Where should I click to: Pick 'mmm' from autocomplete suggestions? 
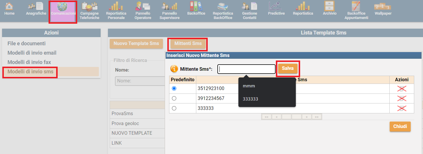(249, 86)
